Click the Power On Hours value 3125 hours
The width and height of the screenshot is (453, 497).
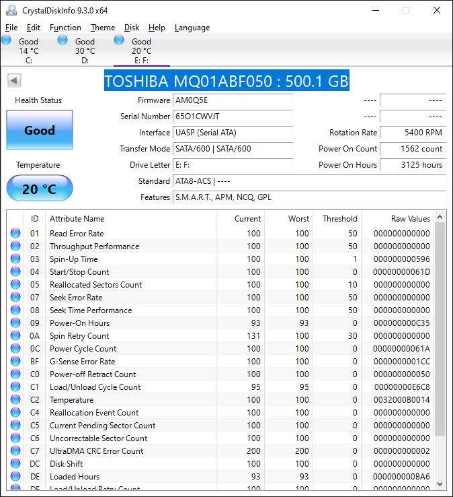click(413, 165)
